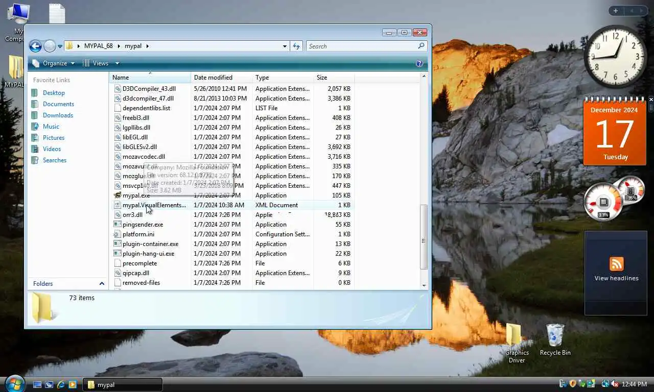Select the plugin-container.exe icon
654x392 pixels.
118,244
